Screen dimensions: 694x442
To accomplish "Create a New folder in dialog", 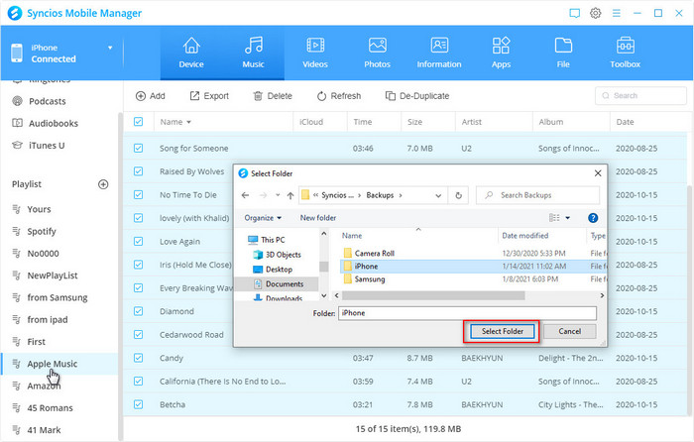I will (318, 218).
